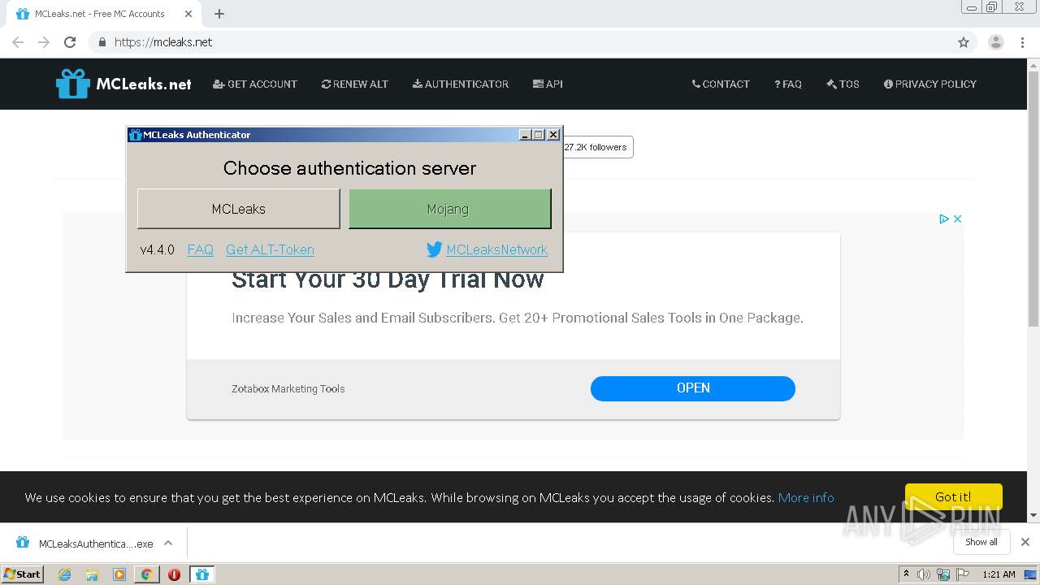Switch to MCLeaks Authenticator taskbar button

(202, 574)
